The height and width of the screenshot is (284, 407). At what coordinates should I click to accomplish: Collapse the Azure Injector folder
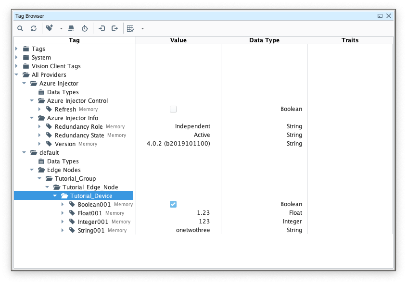coord(25,83)
